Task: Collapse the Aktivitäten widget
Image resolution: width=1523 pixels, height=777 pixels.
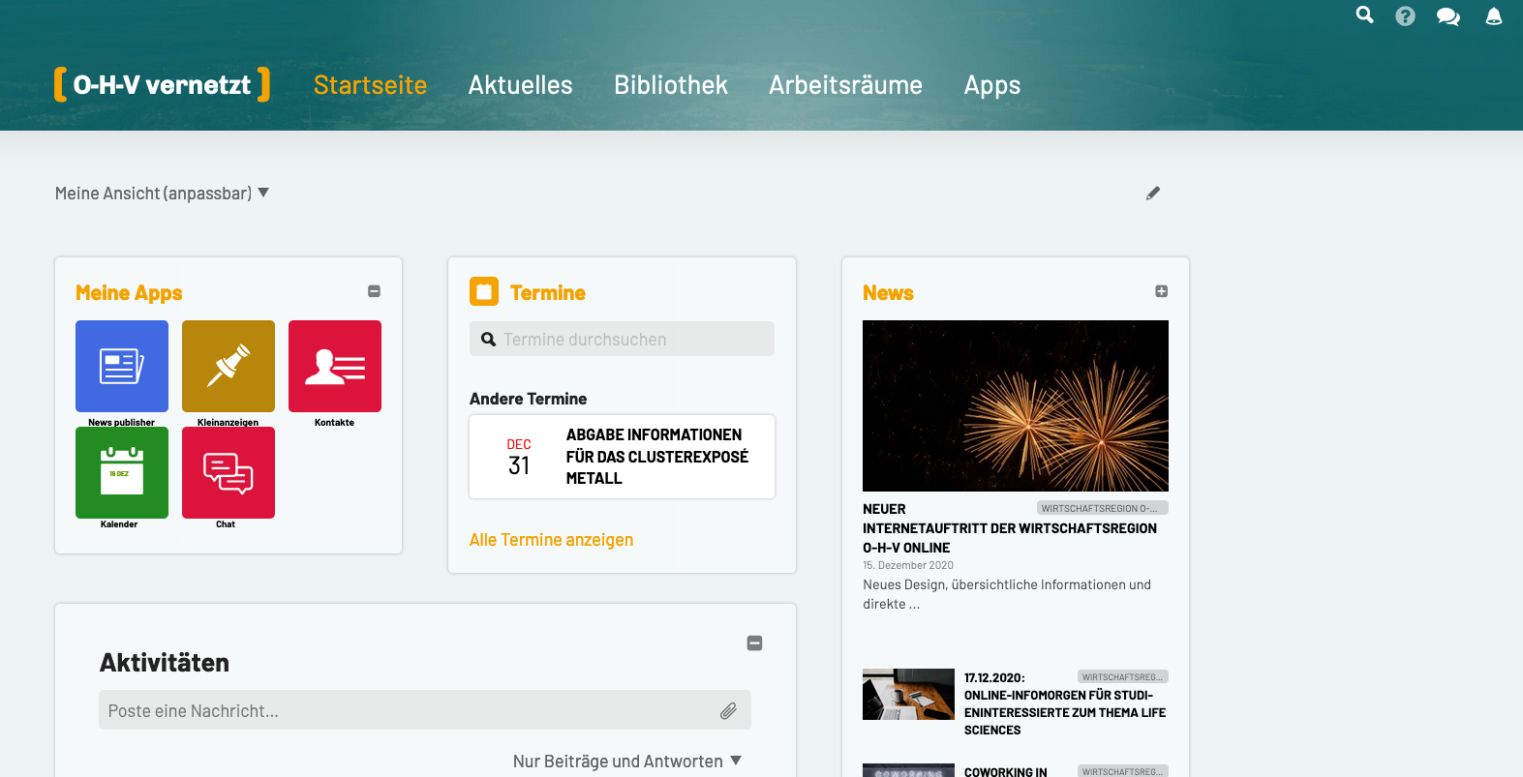Action: pos(755,643)
